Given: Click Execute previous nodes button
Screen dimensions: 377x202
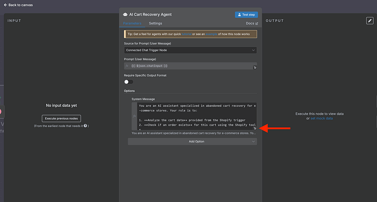Looking at the screenshot, I should 61,118.
